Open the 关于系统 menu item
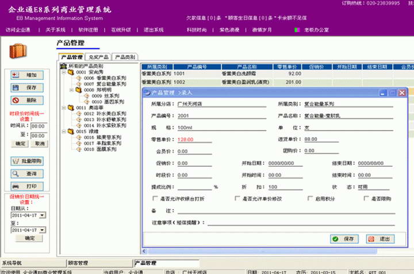 [55, 30]
